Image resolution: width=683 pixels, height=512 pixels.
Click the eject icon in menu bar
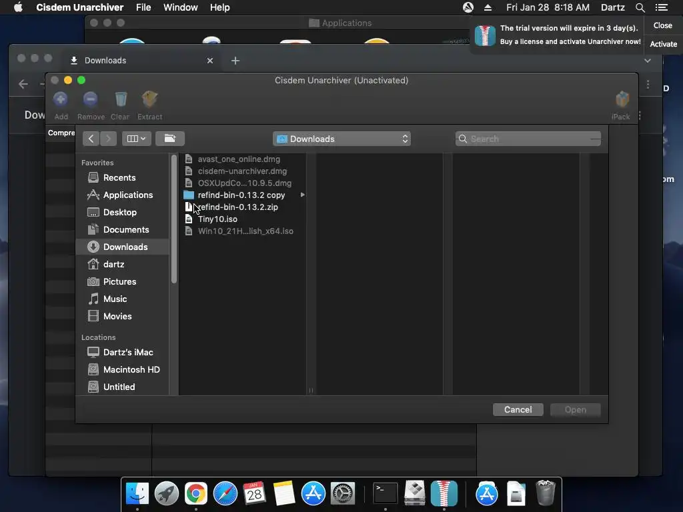click(488, 7)
